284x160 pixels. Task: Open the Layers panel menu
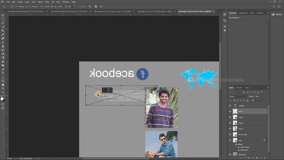pos(268,88)
